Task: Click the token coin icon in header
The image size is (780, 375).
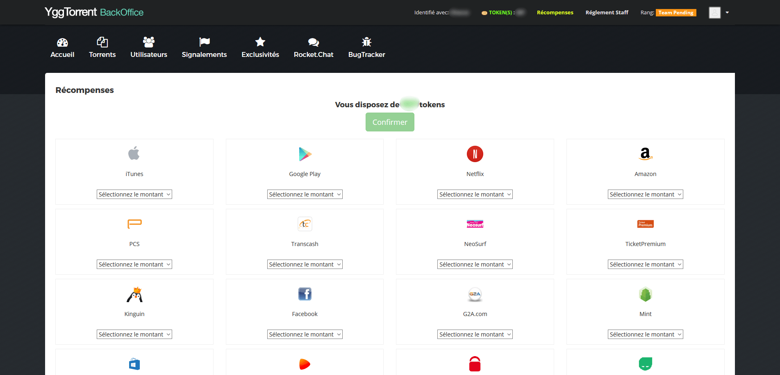Action: (x=484, y=13)
